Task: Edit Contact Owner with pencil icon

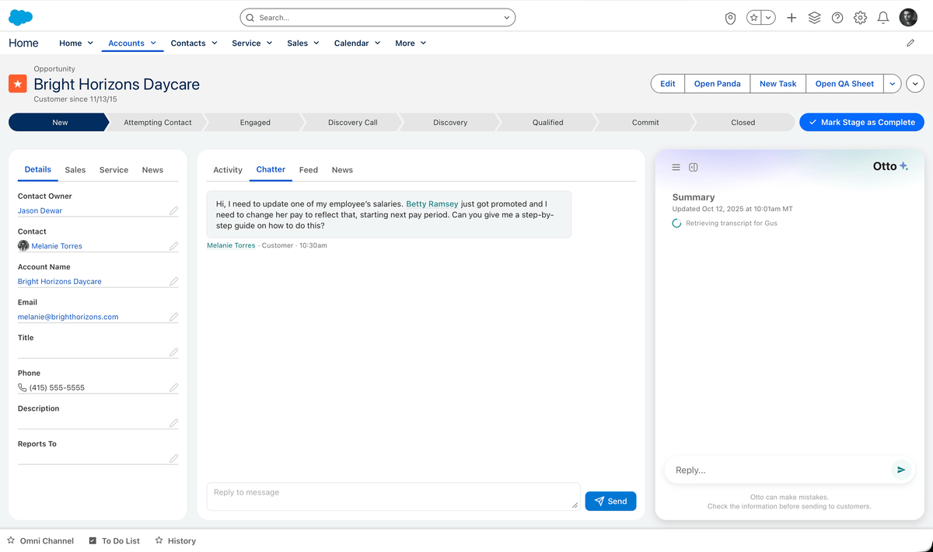Action: (173, 210)
